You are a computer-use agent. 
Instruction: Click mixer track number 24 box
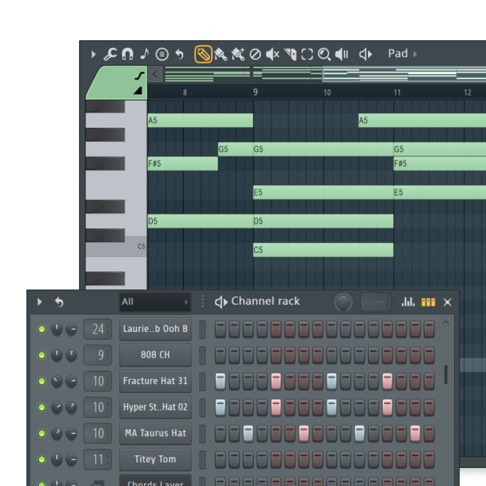98,329
